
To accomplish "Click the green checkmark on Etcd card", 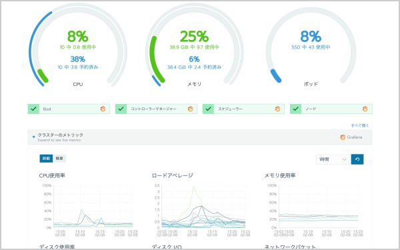I will (x=33, y=109).
